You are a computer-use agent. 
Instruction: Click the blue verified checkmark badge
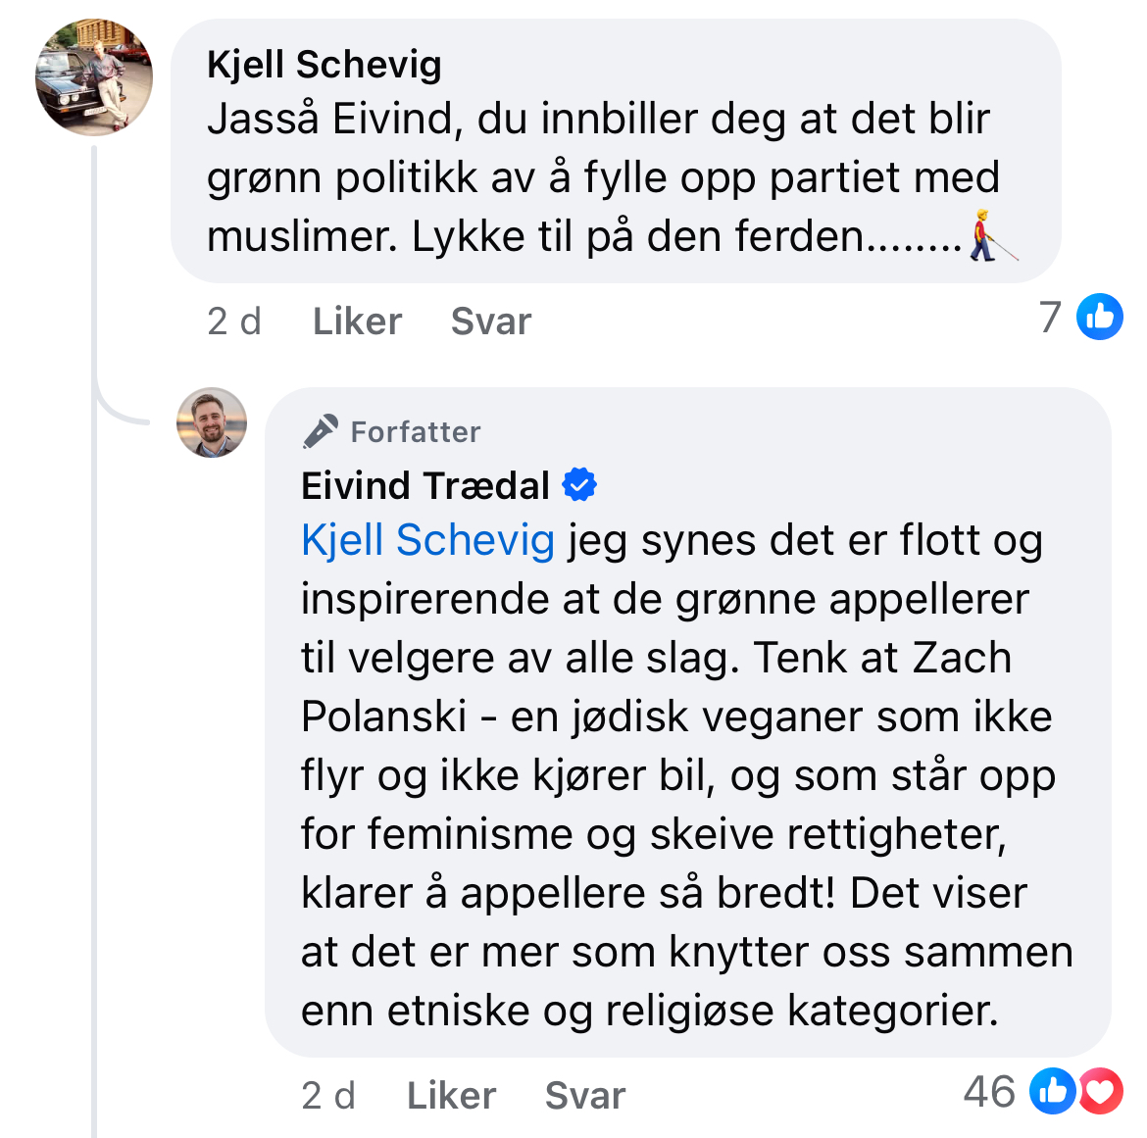pos(579,484)
